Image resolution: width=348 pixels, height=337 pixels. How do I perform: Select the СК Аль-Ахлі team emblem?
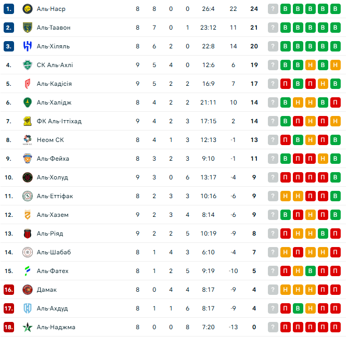[x=28, y=65]
